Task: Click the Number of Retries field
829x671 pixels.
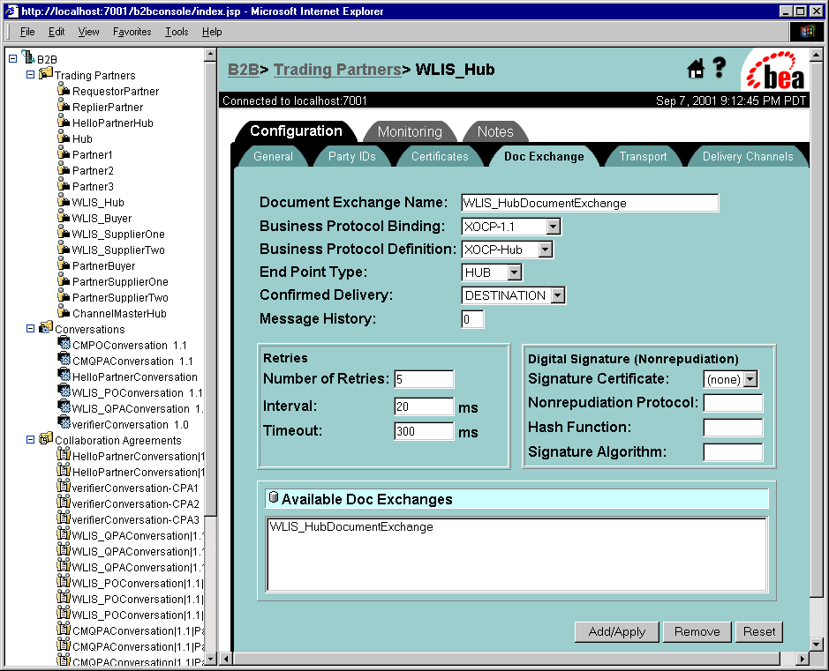Action: (424, 379)
